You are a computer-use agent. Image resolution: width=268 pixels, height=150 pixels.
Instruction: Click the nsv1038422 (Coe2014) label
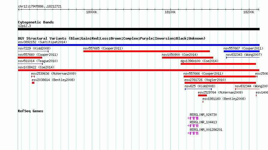pos(36,67)
